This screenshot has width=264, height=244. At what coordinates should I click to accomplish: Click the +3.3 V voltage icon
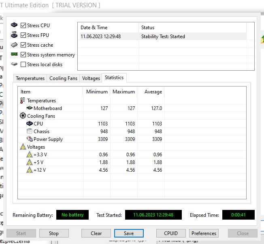pos(30,155)
